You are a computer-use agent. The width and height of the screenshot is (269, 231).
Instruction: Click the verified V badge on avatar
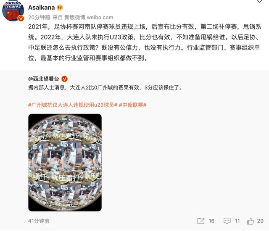point(21,18)
